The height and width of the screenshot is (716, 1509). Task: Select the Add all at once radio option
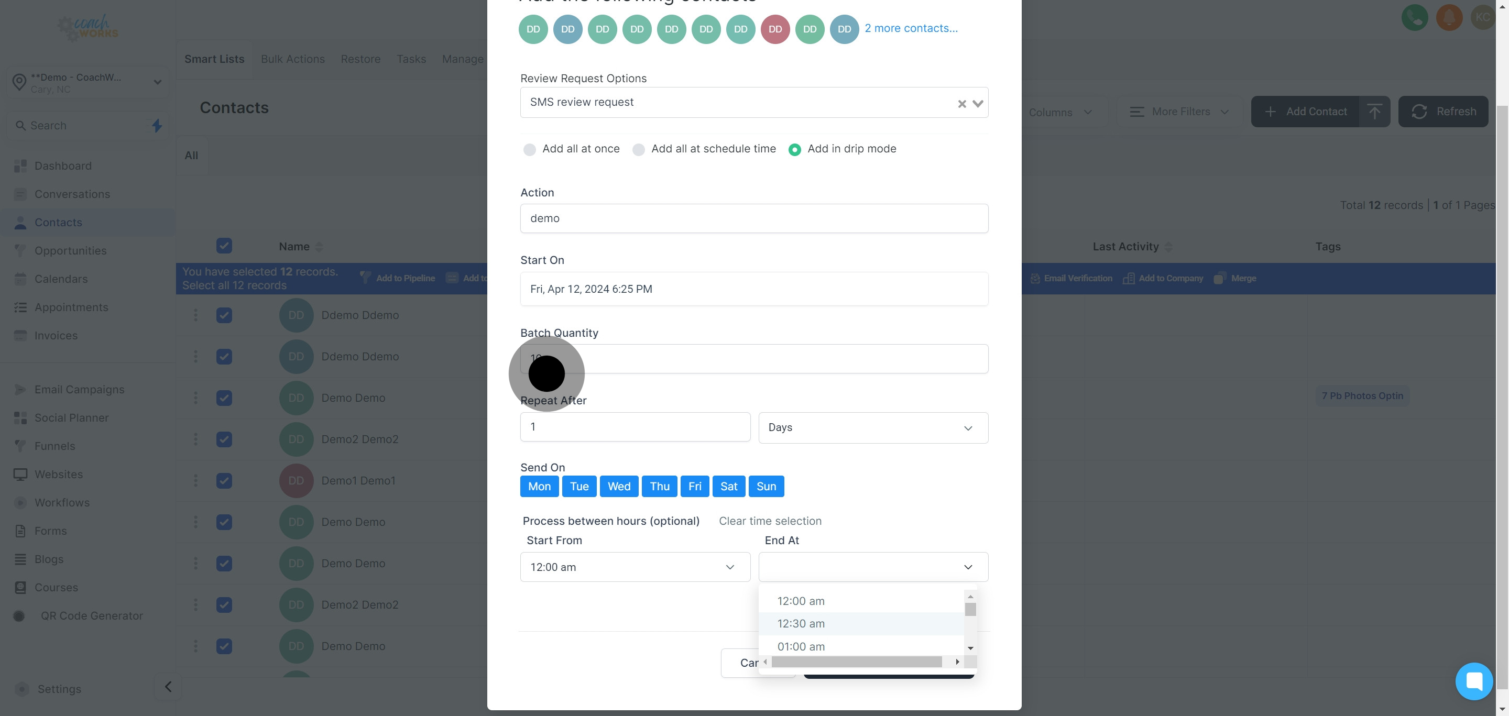(x=529, y=149)
